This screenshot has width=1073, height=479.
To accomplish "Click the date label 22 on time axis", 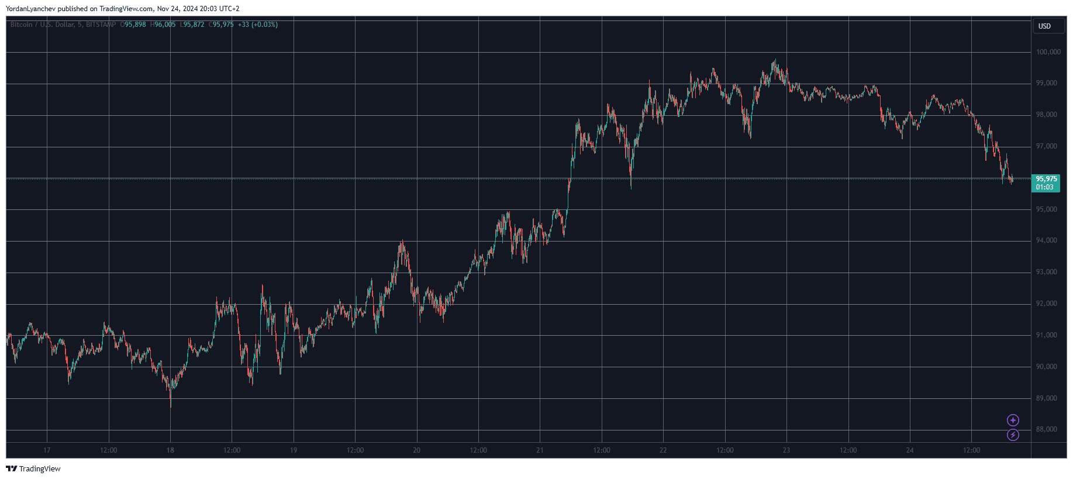I will [x=663, y=450].
